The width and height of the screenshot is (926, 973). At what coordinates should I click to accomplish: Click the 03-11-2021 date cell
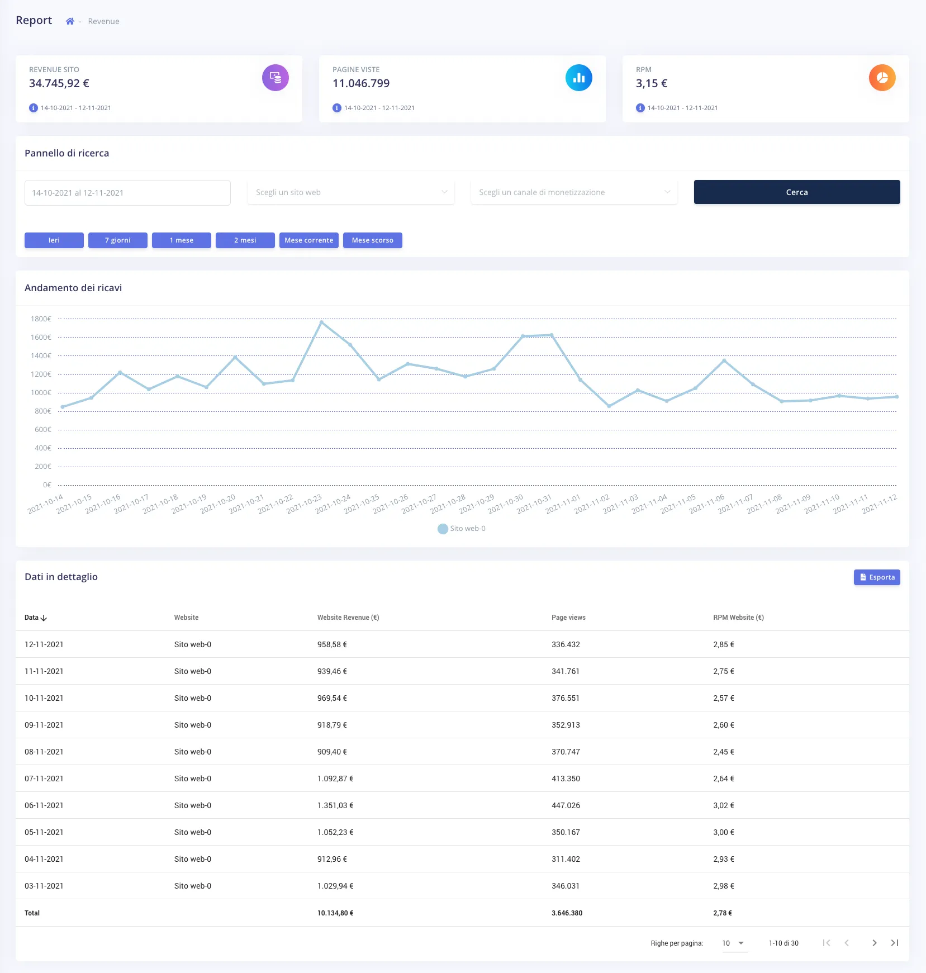[x=44, y=886]
